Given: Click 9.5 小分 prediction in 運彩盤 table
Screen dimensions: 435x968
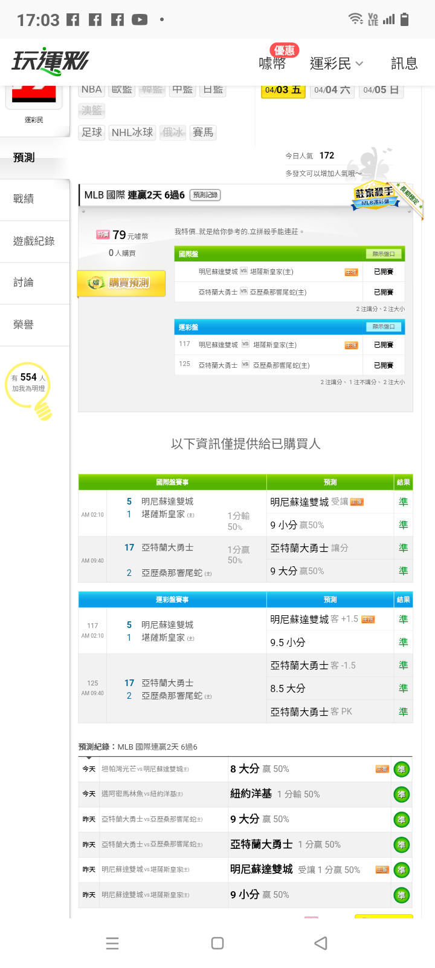Looking at the screenshot, I should pos(288,643).
